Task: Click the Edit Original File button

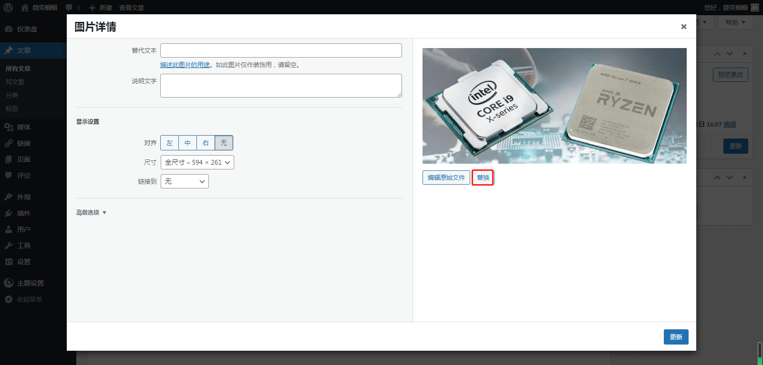Action: pyautogui.click(x=446, y=178)
